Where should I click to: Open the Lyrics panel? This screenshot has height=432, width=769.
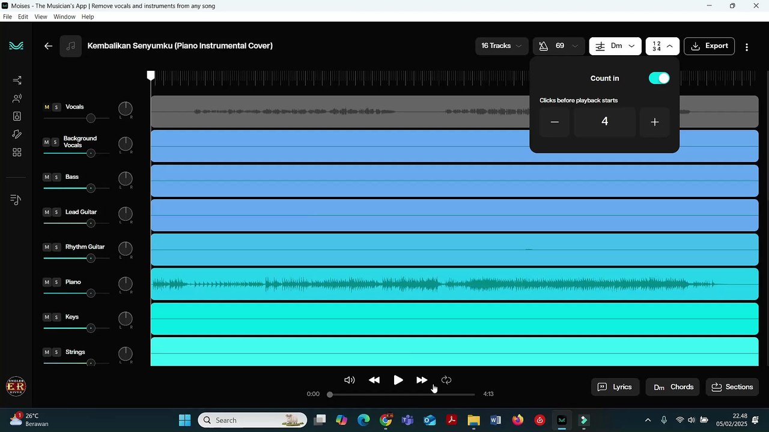[615, 387]
